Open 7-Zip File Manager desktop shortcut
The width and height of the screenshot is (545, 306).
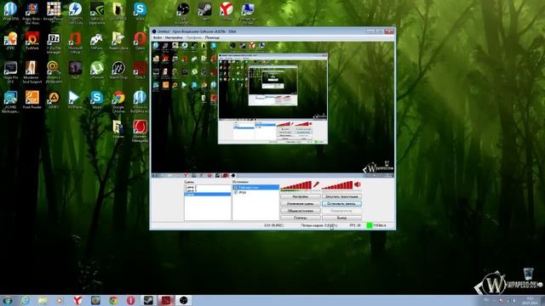click(x=54, y=43)
